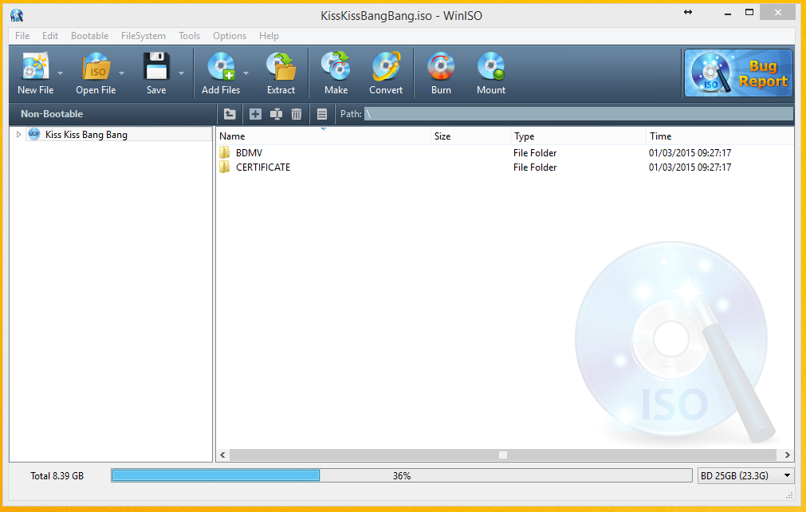Sort by the Name column header

click(x=324, y=136)
